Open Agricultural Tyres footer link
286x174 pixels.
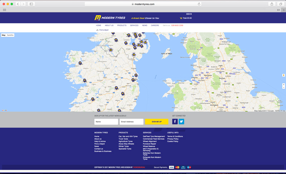(125, 142)
